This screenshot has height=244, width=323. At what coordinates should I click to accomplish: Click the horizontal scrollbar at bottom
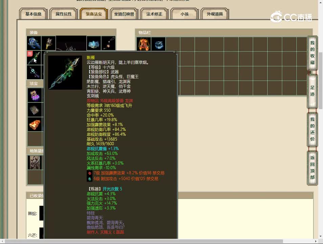coord(144,241)
